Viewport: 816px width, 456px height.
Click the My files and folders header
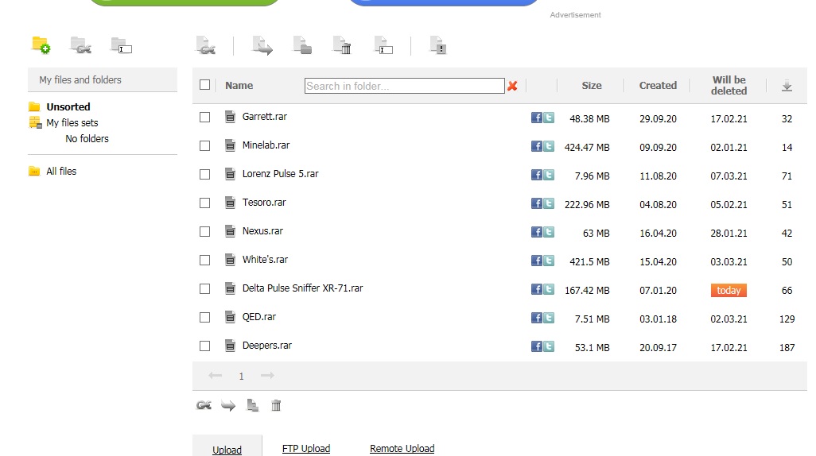point(103,79)
